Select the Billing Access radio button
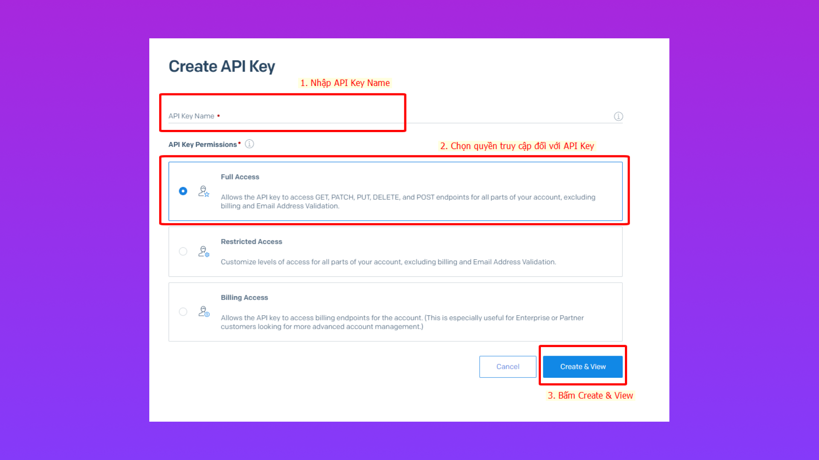The image size is (819, 460). (183, 312)
